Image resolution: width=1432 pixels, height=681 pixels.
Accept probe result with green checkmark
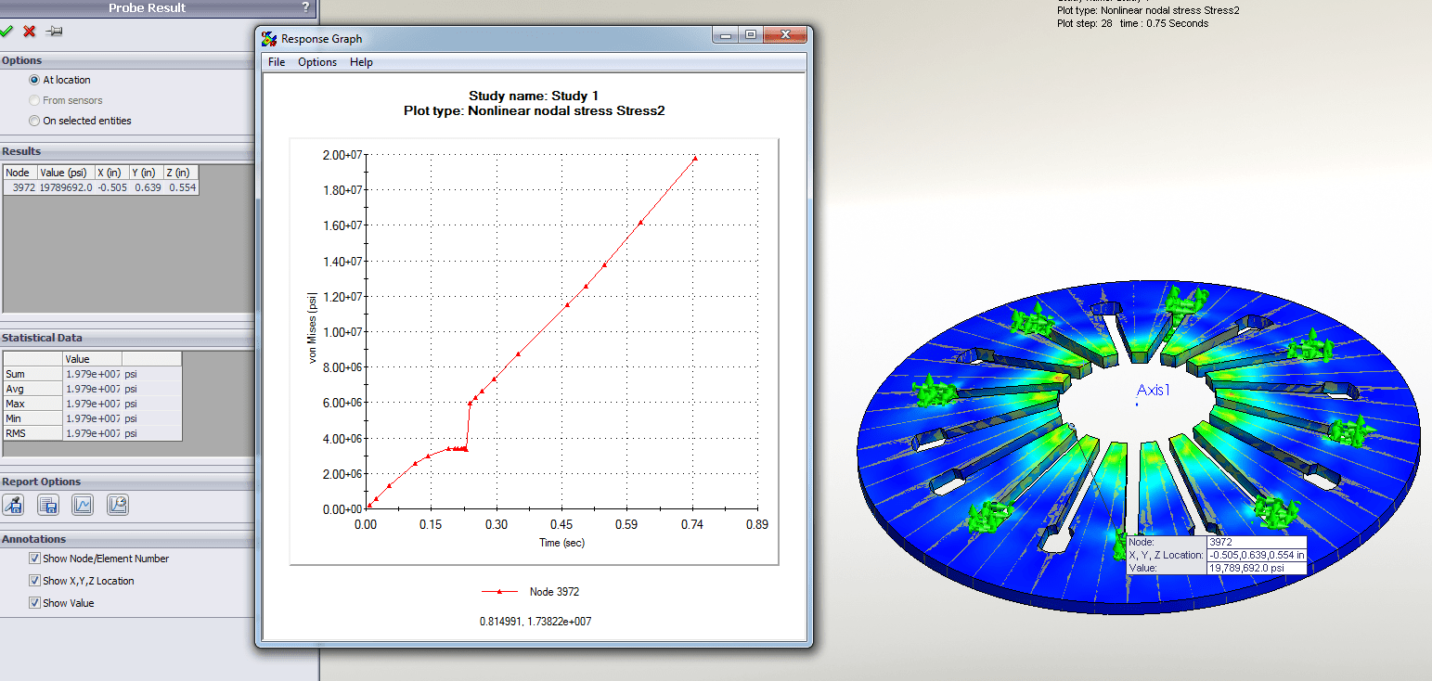[x=6, y=31]
